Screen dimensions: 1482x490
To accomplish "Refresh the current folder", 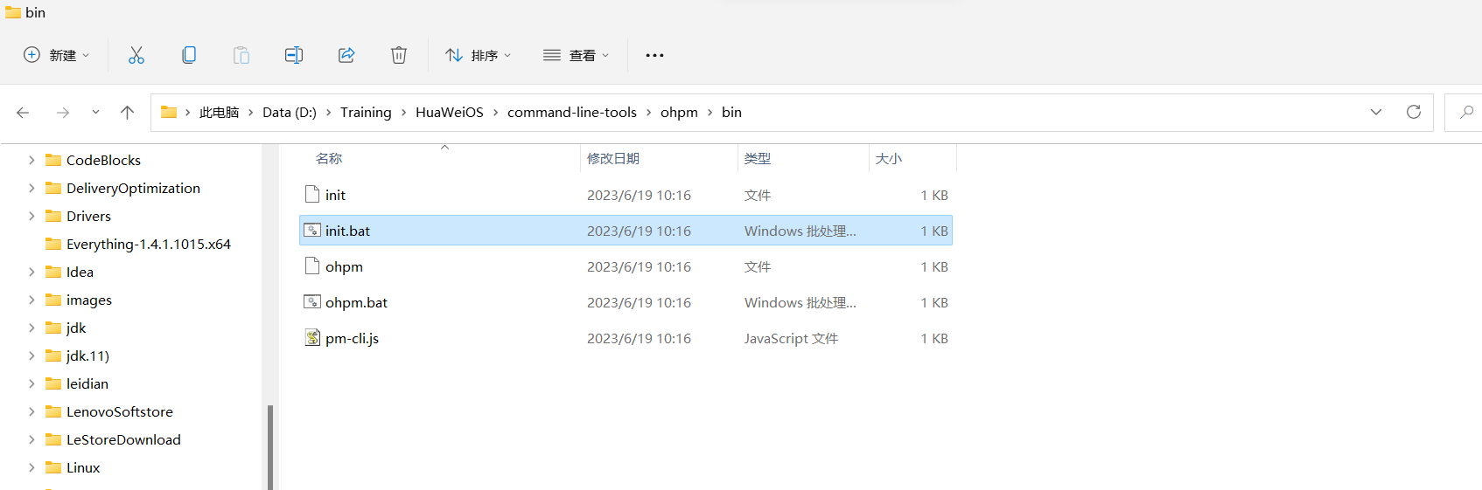I will coord(1414,112).
